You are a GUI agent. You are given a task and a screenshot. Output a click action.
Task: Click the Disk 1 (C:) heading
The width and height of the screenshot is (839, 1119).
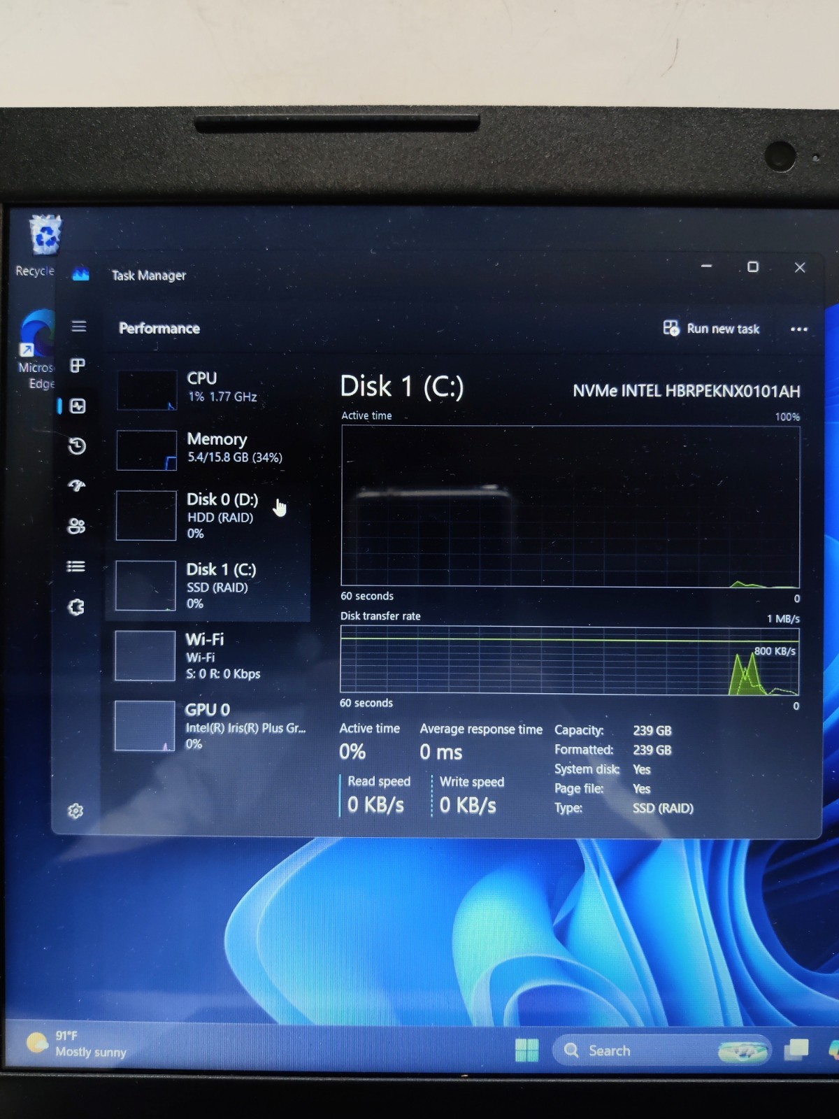click(x=401, y=387)
